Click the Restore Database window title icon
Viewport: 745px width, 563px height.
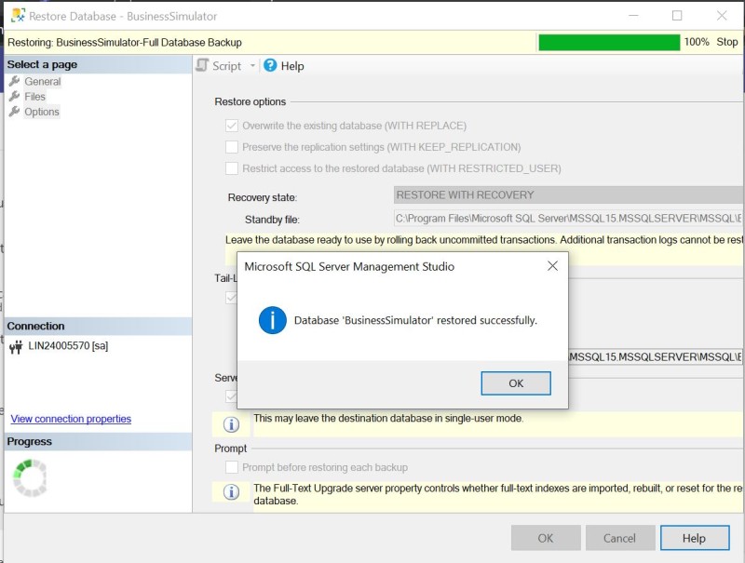tap(18, 16)
